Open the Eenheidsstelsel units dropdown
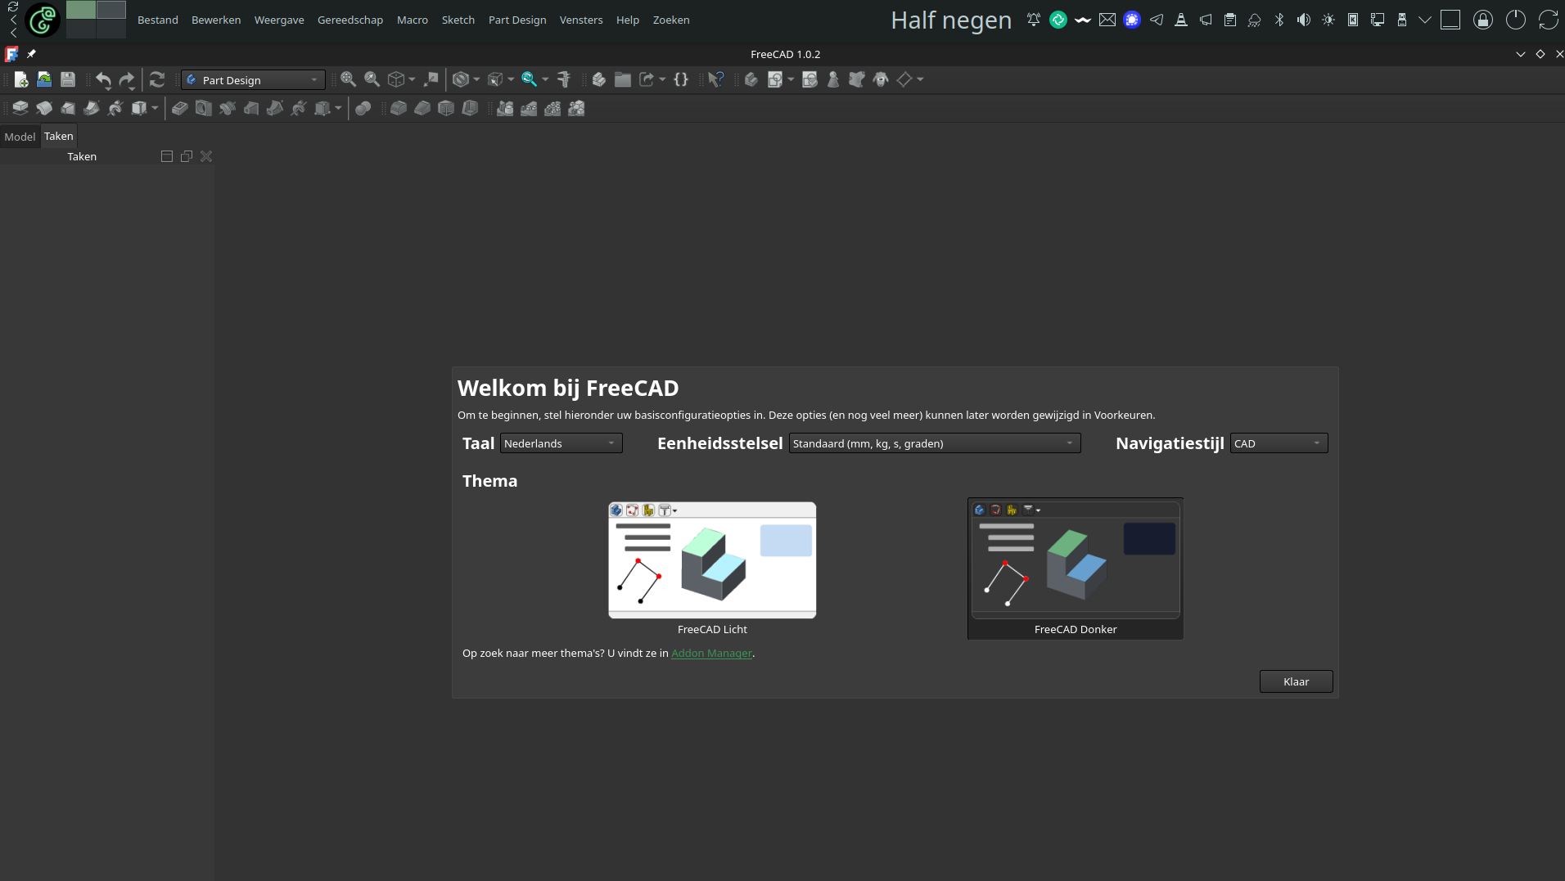This screenshot has height=881, width=1565. [x=934, y=443]
